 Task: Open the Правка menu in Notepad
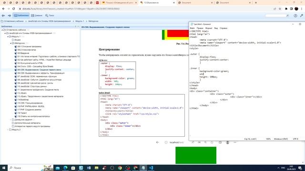(200, 28)
